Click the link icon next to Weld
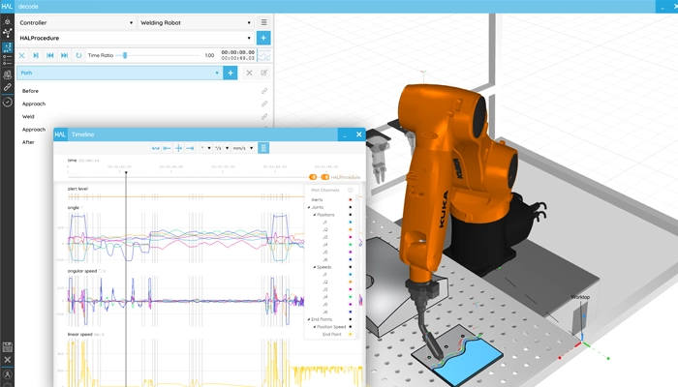The image size is (678, 387). [x=263, y=116]
